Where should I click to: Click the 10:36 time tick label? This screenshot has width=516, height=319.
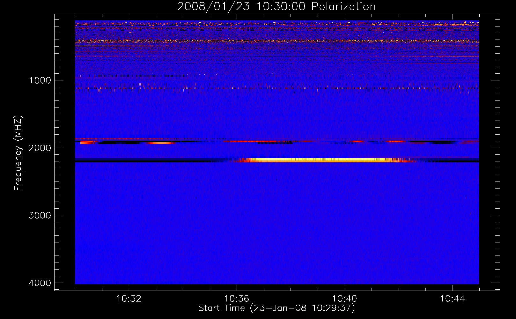tap(237, 299)
